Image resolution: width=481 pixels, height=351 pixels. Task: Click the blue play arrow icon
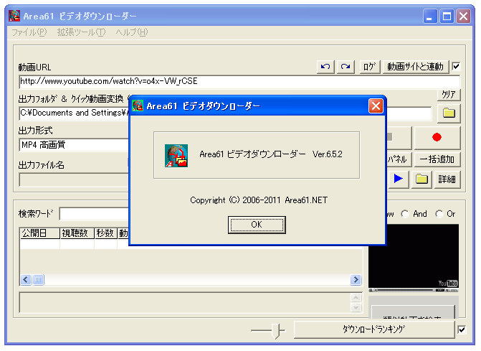(398, 179)
